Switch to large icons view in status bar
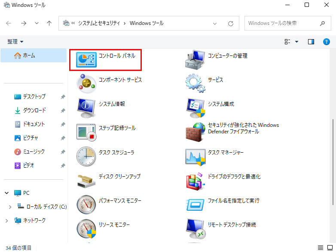 click(330, 248)
